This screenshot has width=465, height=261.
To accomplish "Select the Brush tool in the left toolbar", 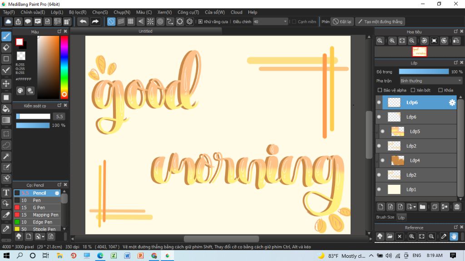I will pyautogui.click(x=6, y=36).
